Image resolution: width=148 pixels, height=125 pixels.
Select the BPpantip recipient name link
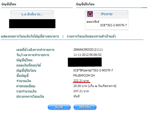click(107, 14)
